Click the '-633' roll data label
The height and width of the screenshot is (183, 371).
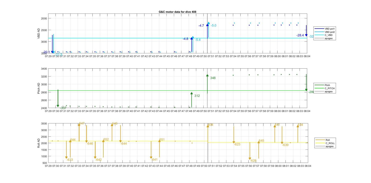[70, 160]
